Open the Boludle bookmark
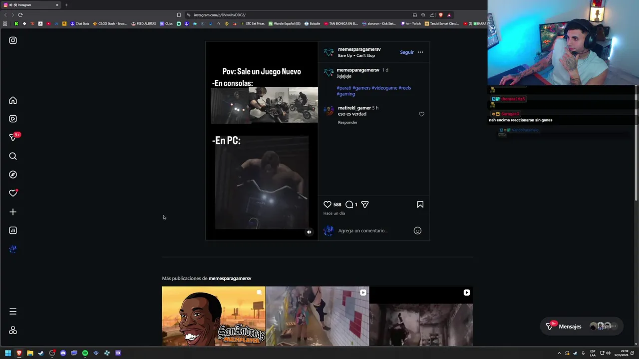Viewport: 639px width, 359px height. 312,23
